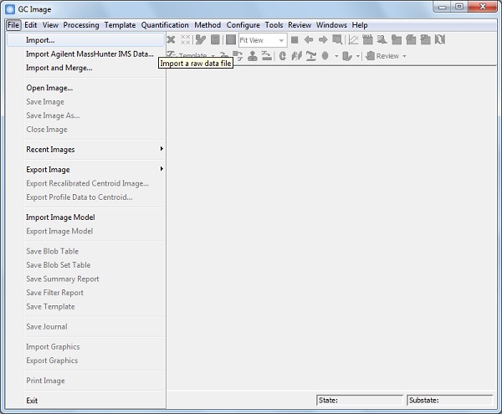Viewport: 502px width, 414px height.
Task: Open the Fit View combo box
Action: [263, 40]
